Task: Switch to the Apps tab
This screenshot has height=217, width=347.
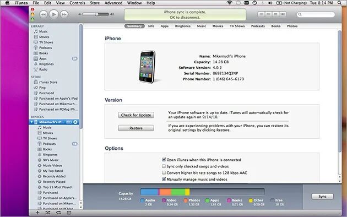Action: click(165, 26)
